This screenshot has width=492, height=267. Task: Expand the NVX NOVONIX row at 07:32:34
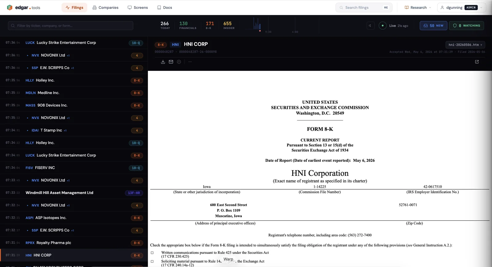(x=28, y=205)
